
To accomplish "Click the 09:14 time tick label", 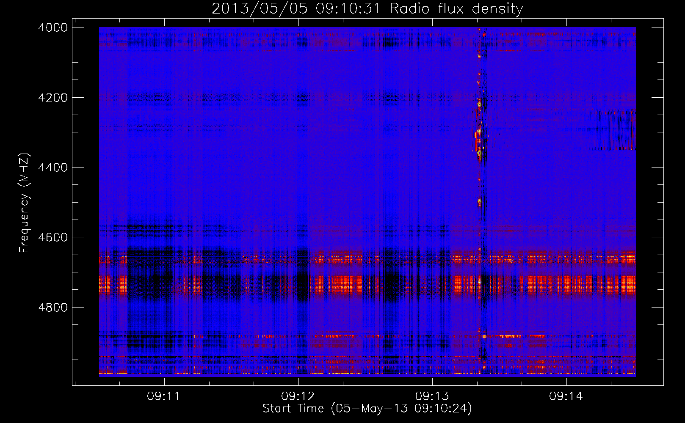I will coord(566,396).
